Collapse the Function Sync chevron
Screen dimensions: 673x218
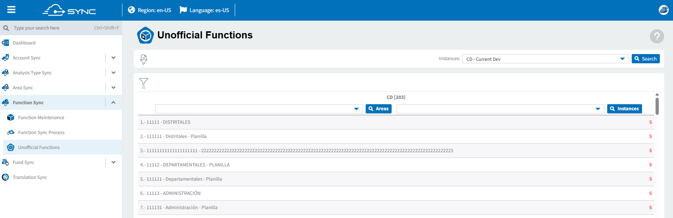(x=113, y=102)
